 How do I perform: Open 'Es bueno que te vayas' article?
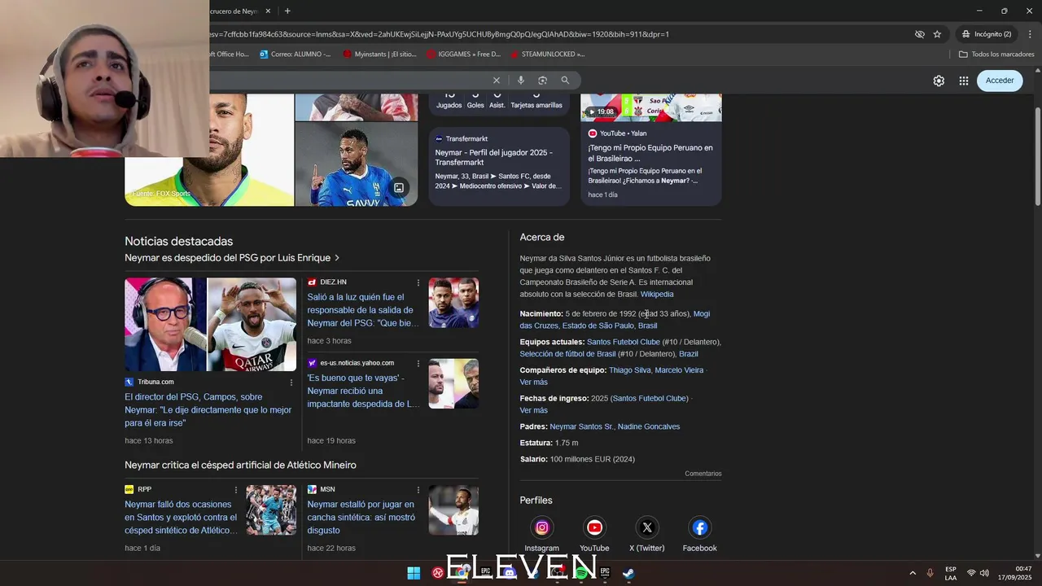(x=363, y=391)
